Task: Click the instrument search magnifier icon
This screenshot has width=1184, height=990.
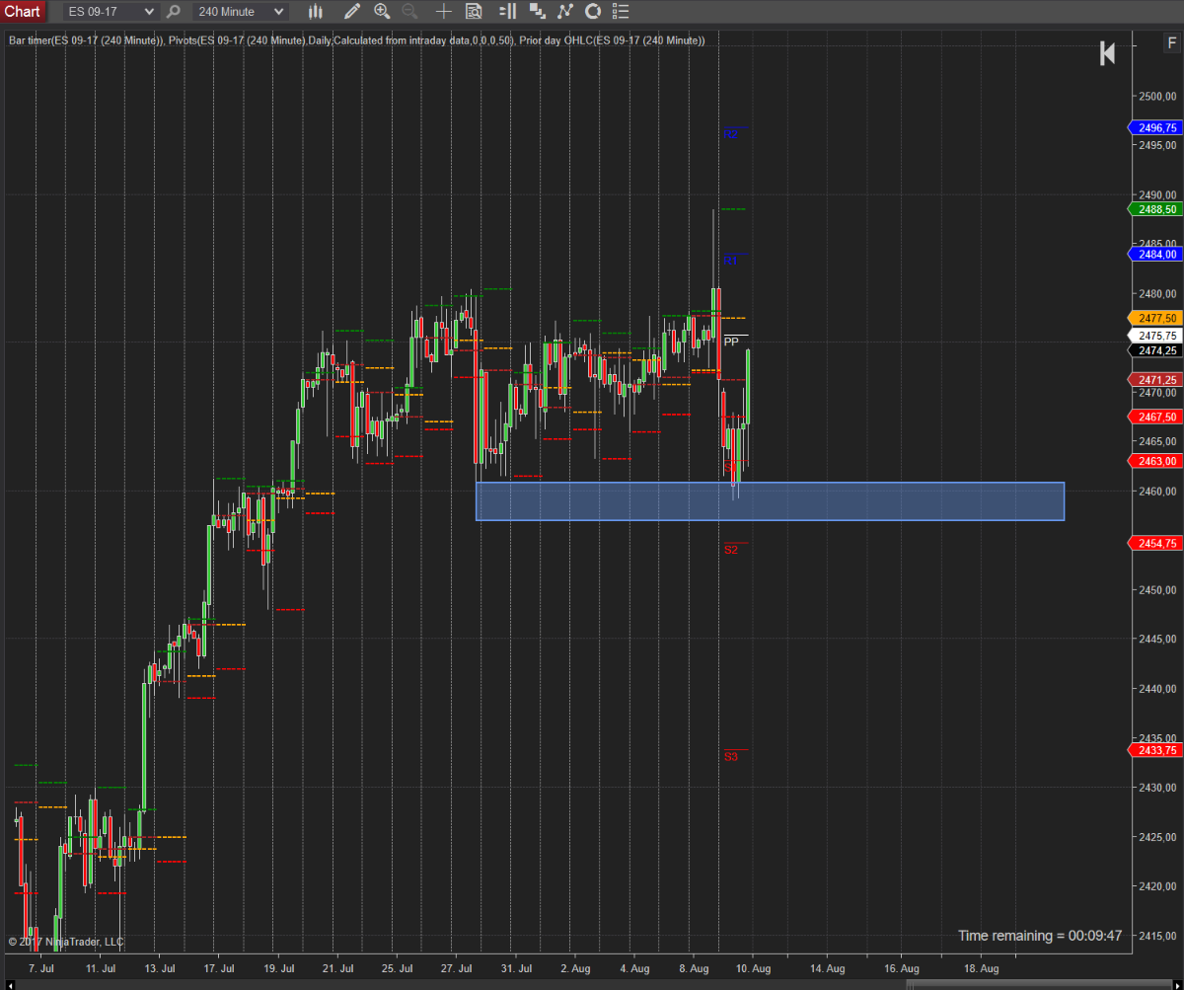Action: pyautogui.click(x=174, y=12)
